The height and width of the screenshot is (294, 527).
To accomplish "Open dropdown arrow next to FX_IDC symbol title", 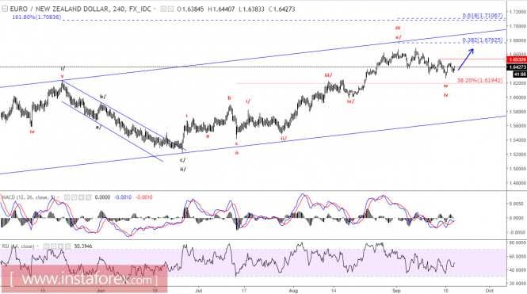I will tap(155, 10).
